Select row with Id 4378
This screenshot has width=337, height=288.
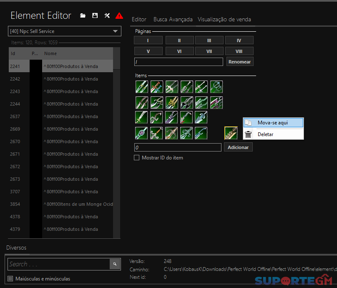[61, 217]
